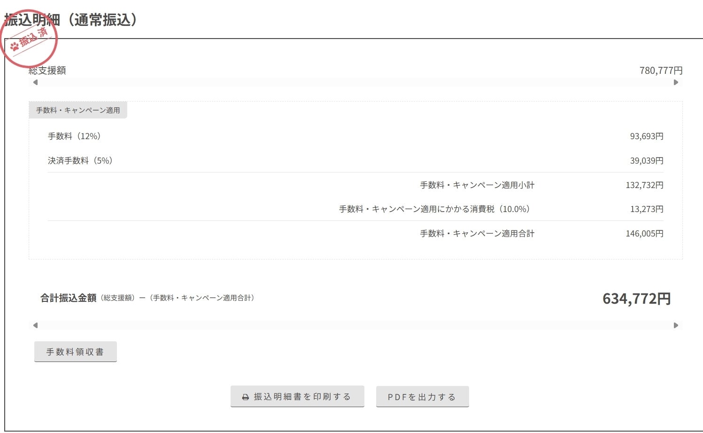Viewport: 703px width, 433px height.
Task: Click left arrow of the lower scrollbar
Action: click(35, 325)
